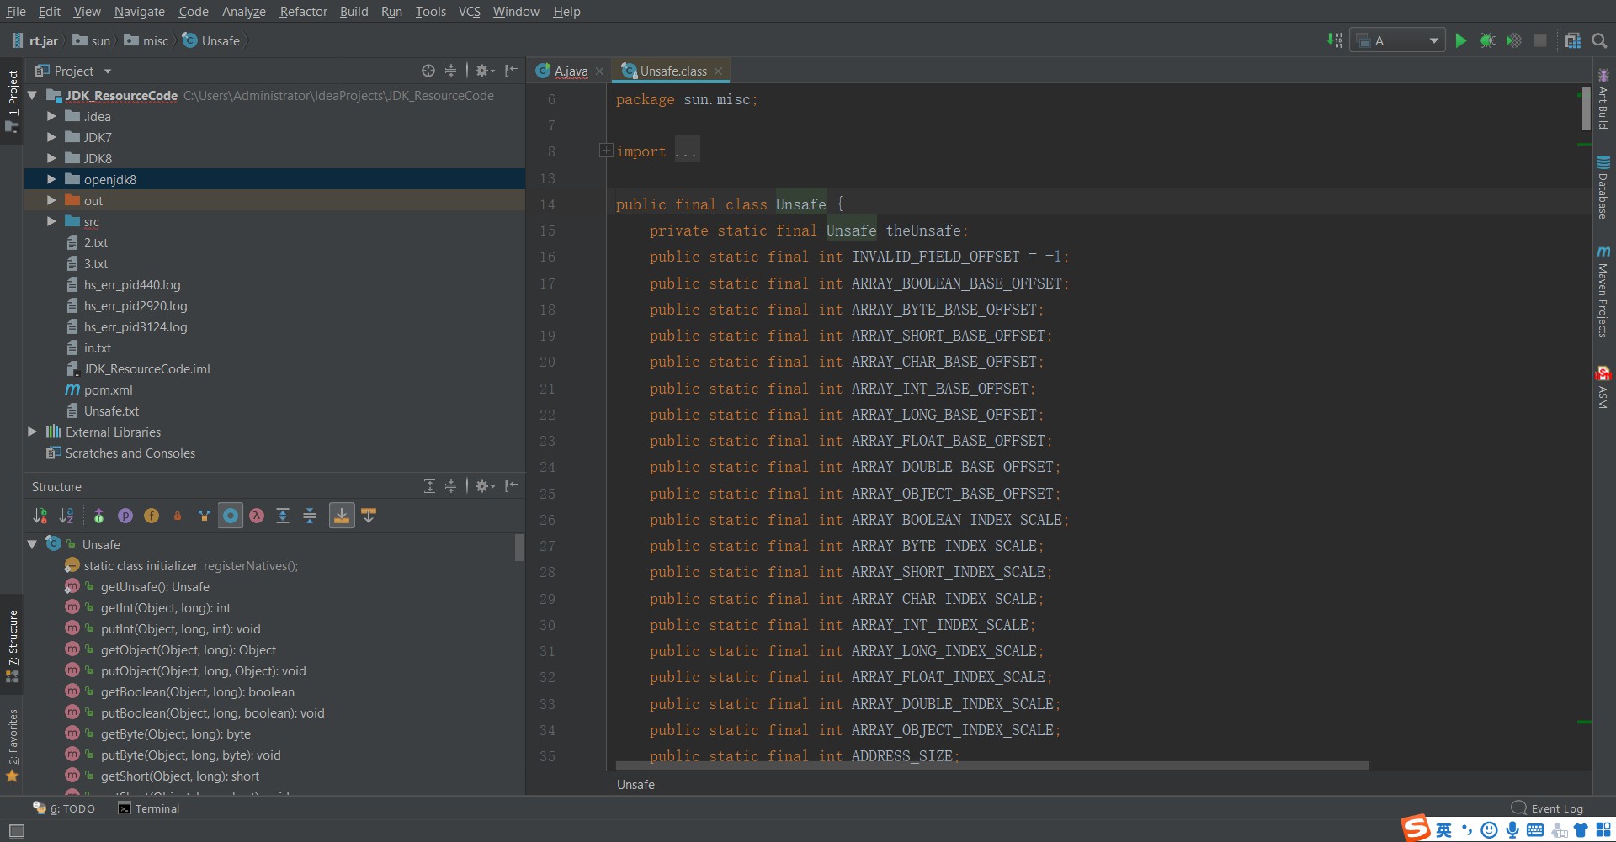The image size is (1616, 842).
Task: Open the Project panel settings gear
Action: click(x=484, y=71)
